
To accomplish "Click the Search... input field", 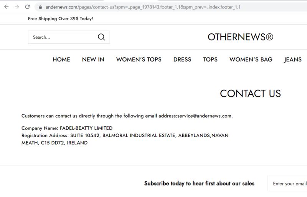I will tap(69, 37).
